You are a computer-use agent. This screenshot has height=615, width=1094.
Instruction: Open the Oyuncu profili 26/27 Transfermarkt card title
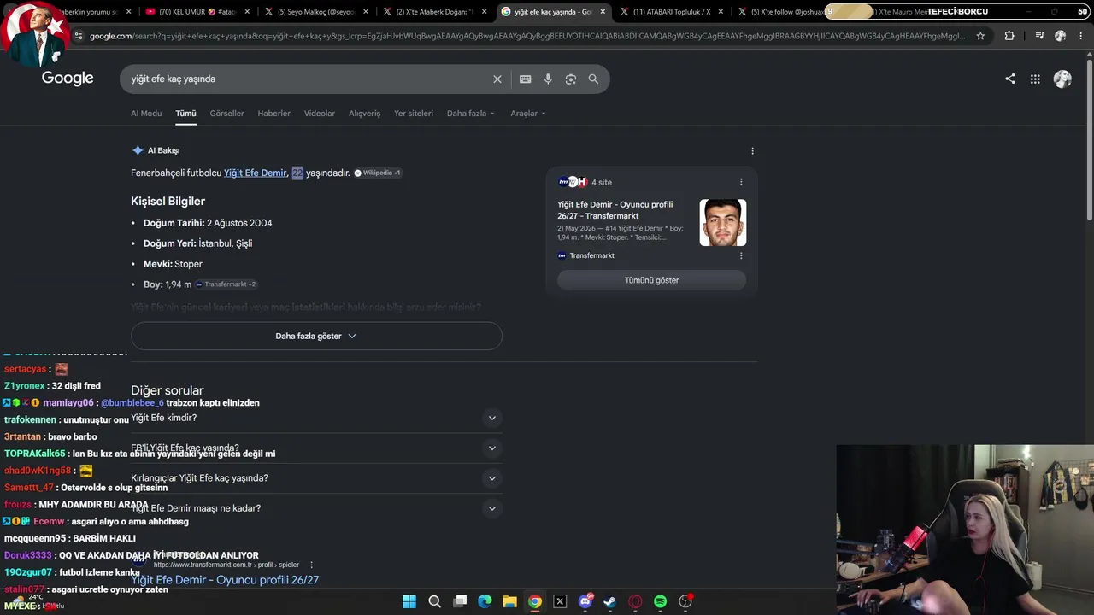pos(615,210)
